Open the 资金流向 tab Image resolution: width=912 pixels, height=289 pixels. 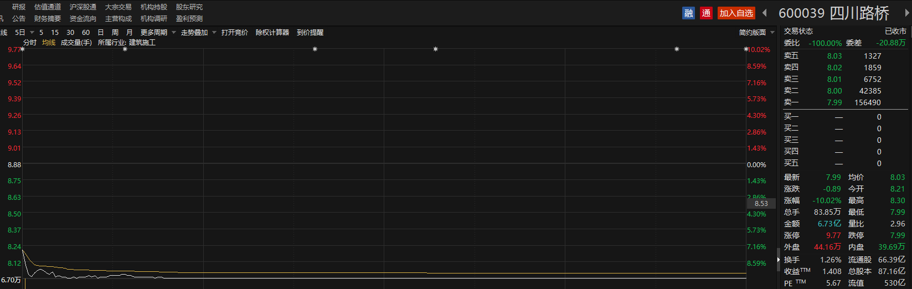83,19
